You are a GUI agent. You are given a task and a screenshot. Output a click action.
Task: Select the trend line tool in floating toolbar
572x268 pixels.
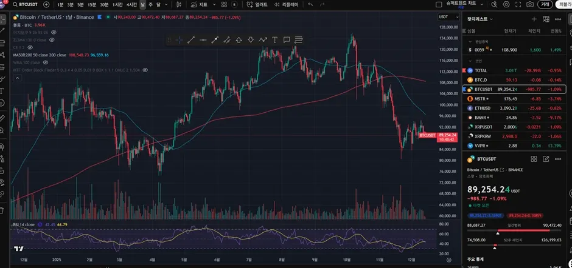tap(191, 40)
